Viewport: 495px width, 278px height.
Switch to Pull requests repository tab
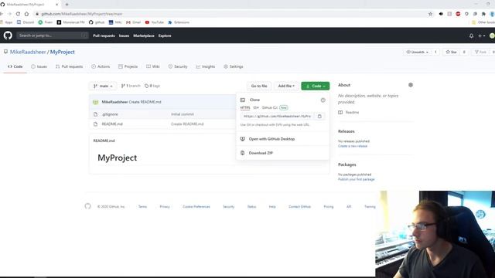tap(69, 66)
